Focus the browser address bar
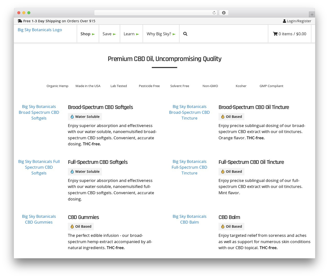Viewport: 329px width, 278px height. 156,13
